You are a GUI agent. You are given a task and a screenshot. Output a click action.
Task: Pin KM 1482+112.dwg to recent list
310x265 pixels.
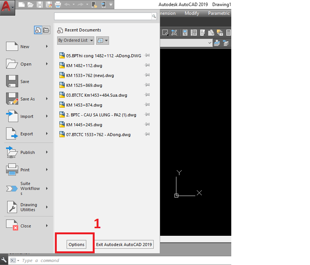(x=147, y=65)
